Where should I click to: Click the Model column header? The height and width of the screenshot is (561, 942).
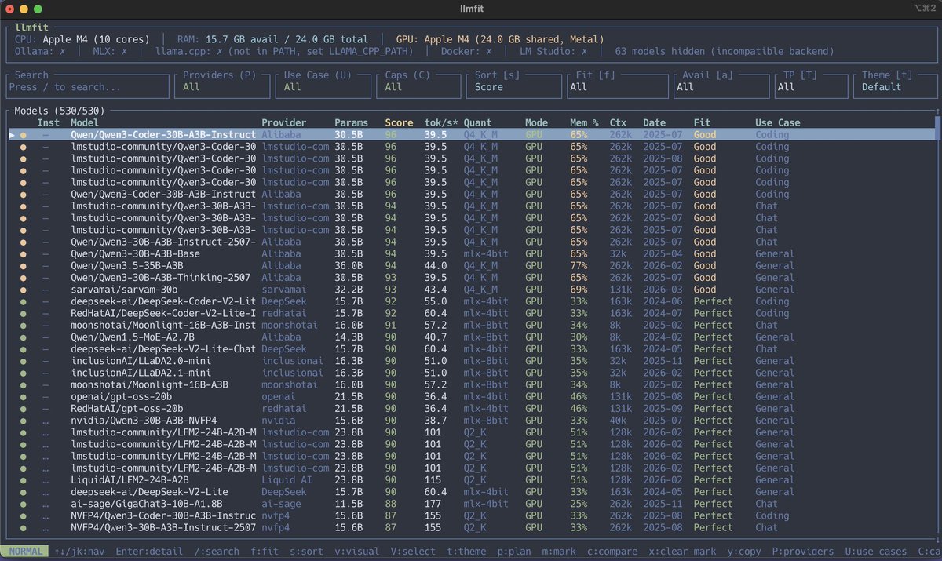point(85,122)
